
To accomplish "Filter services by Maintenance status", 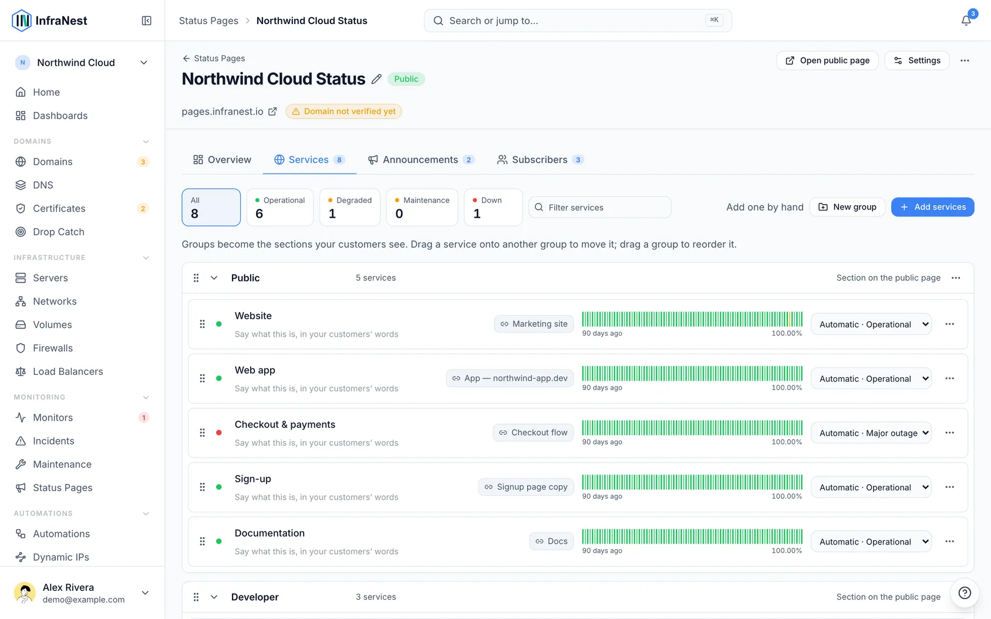I will click(x=422, y=207).
